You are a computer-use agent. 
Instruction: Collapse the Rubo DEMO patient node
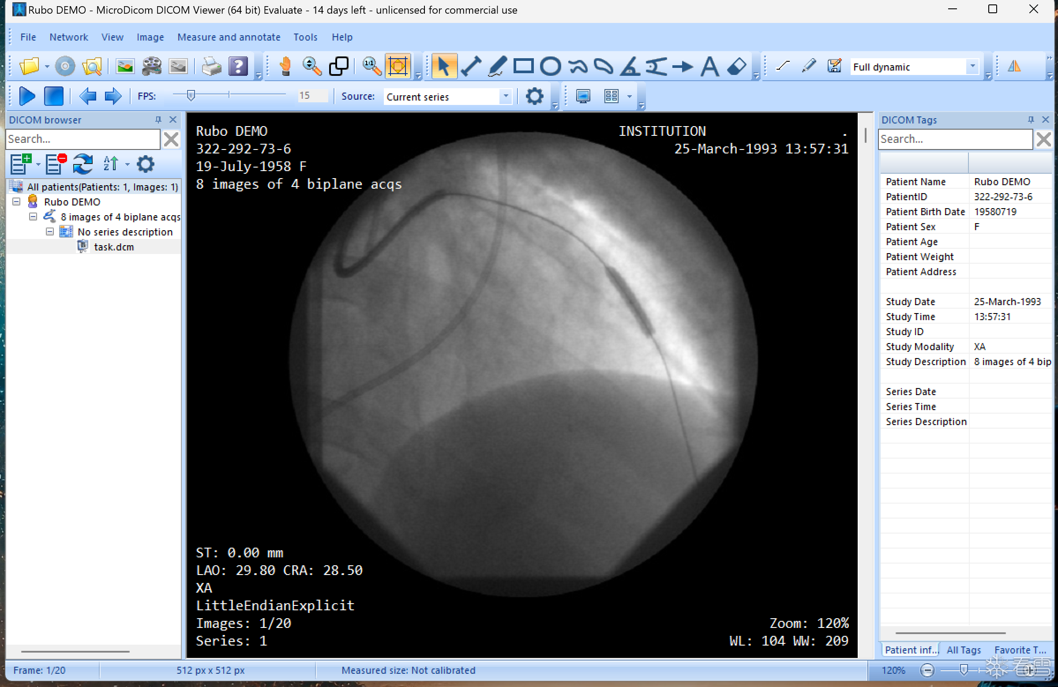(x=16, y=202)
